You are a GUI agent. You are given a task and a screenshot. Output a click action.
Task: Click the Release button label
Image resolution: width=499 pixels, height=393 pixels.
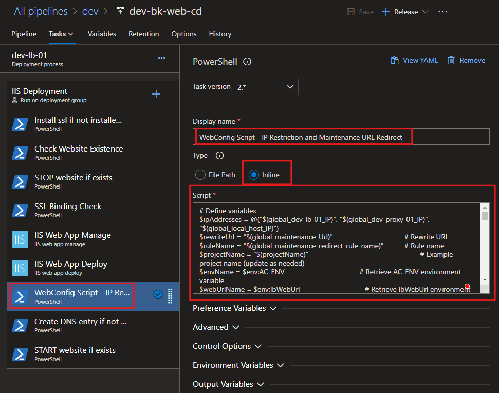[x=406, y=12]
